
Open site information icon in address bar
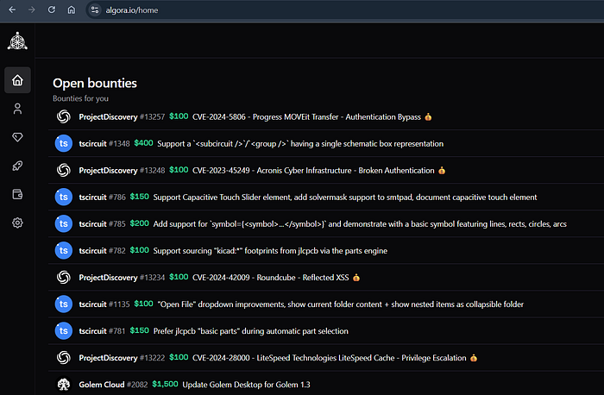[95, 10]
